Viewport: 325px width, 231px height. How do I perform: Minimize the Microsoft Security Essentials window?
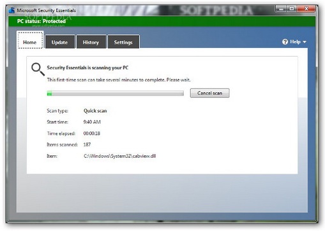281,9
